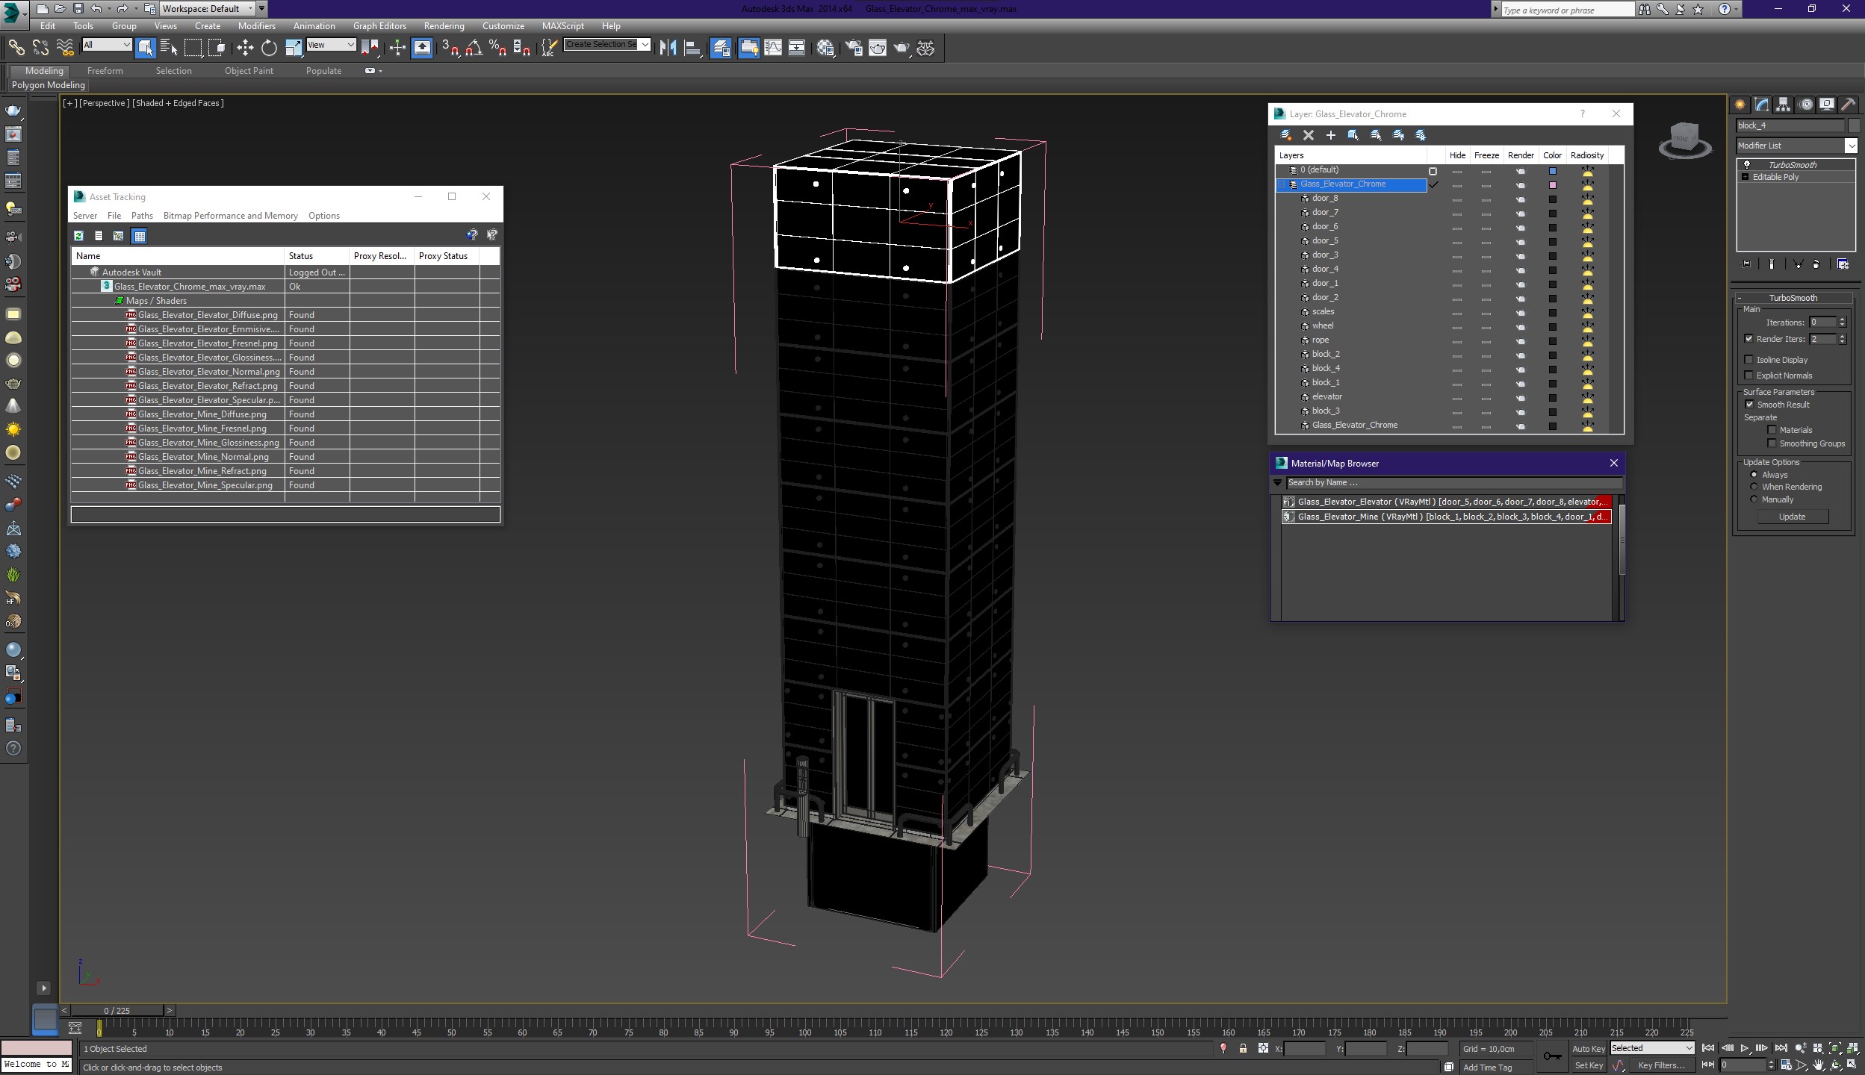Toggle Smooth Result checkbox
The width and height of the screenshot is (1865, 1075).
(1749, 405)
